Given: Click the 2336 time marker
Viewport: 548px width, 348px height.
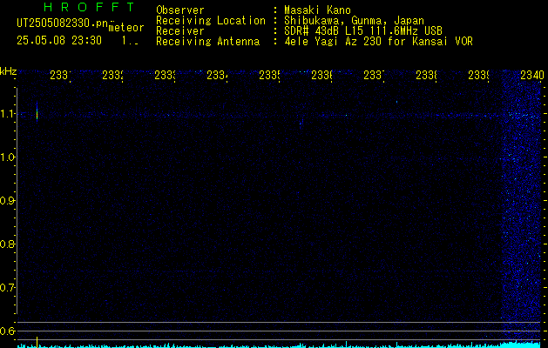Looking at the screenshot, I should 321,75.
